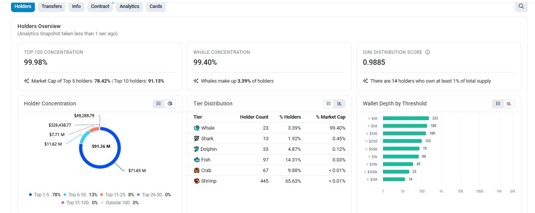Screen dimensions: 535x213
Task: Click Dolphin holder count 33
Action: tap(266, 149)
